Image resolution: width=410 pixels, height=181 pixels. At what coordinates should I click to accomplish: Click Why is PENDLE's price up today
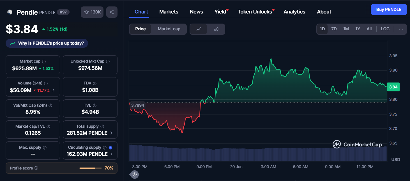pyautogui.click(x=47, y=43)
